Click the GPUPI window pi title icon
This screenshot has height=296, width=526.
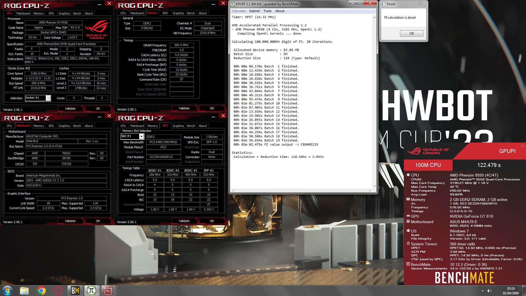pos(233,4)
